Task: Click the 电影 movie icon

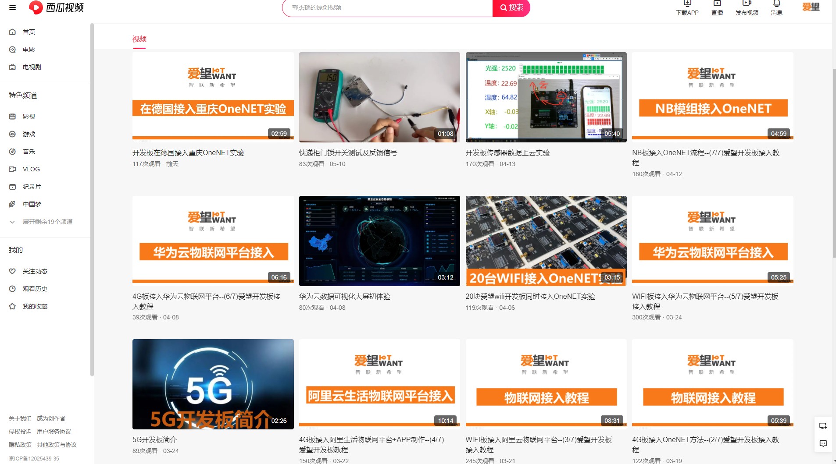Action: pos(12,50)
